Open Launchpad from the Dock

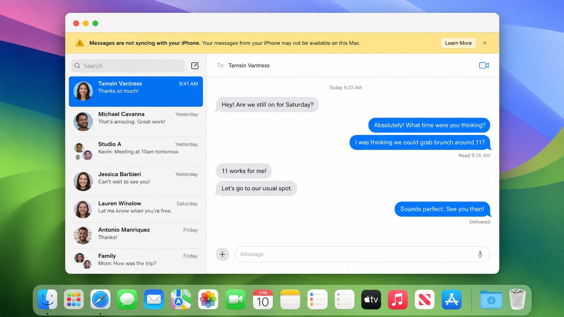[74, 299]
